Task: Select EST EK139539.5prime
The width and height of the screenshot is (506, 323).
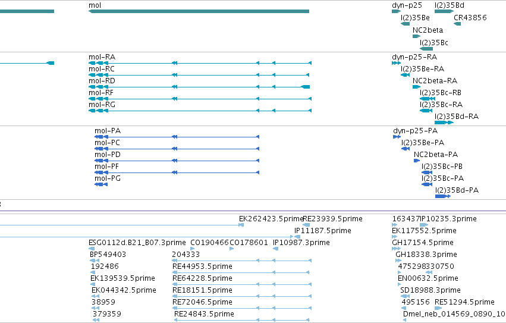Action: [93, 284]
